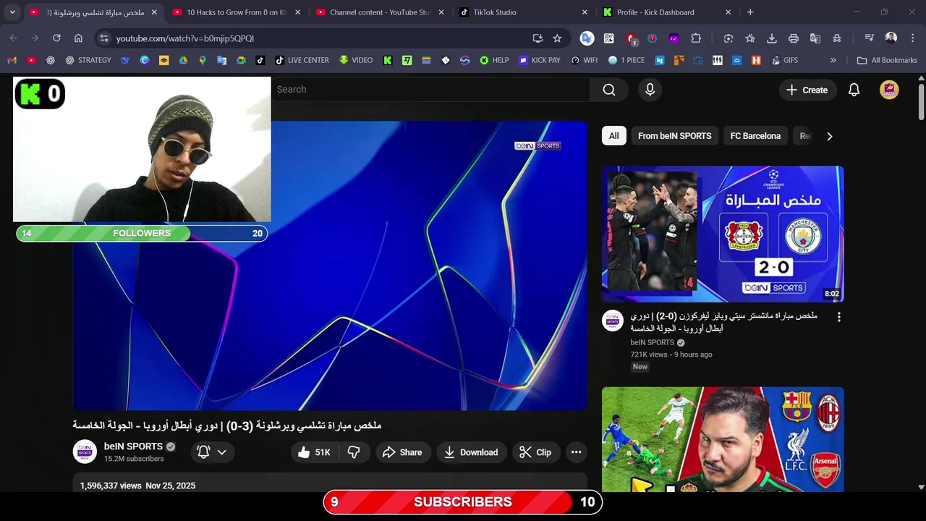The height and width of the screenshot is (521, 926).
Task: Bookmark this page with the star icon
Action: click(x=557, y=38)
